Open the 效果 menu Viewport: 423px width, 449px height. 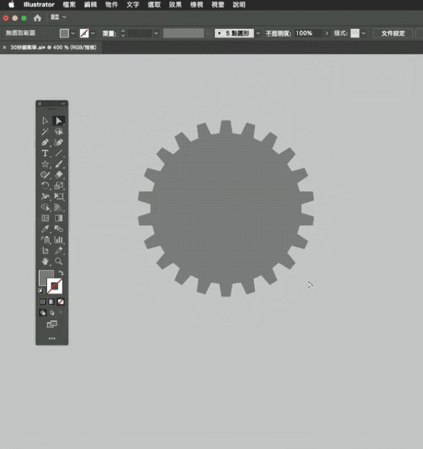(x=175, y=5)
